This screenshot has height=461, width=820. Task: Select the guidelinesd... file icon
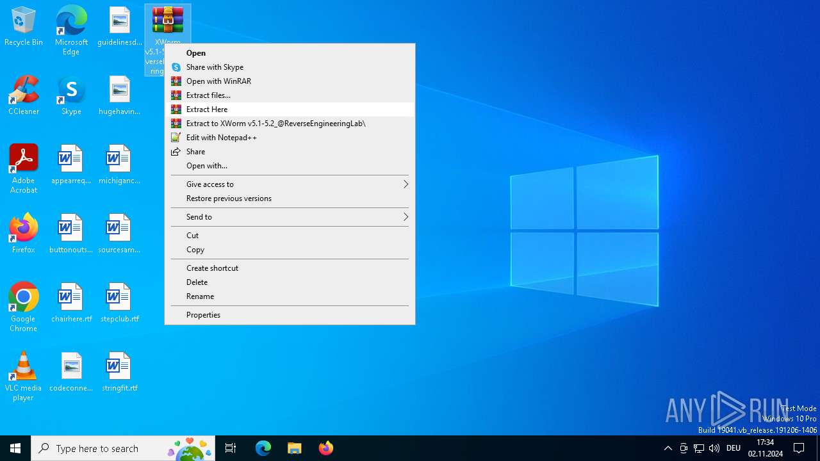click(120, 27)
